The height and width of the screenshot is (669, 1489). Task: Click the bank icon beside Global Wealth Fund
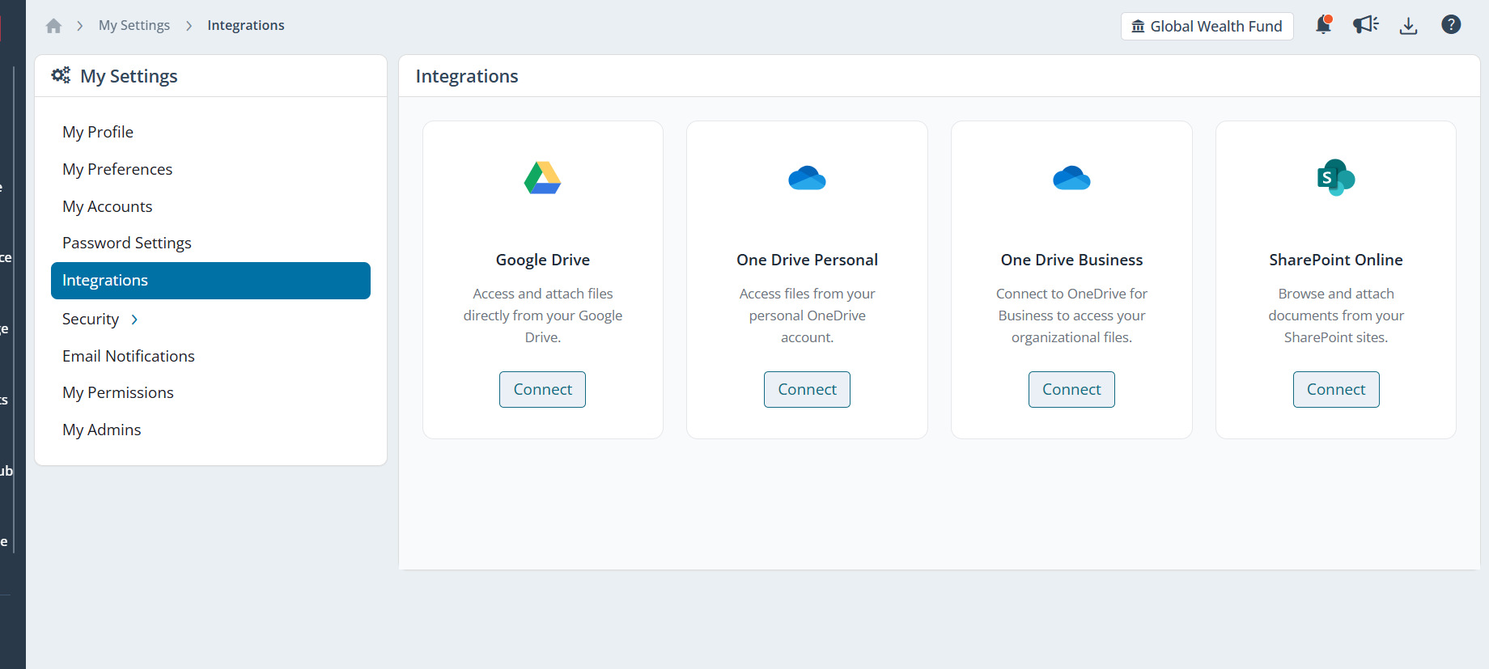[x=1139, y=26]
